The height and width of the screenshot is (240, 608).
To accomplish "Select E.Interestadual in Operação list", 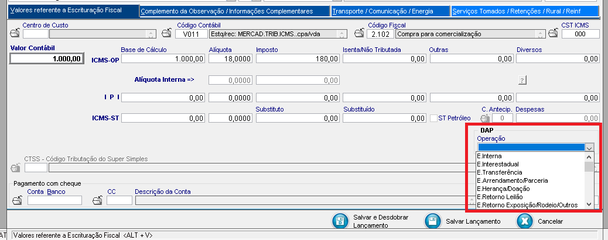I will point(530,164).
